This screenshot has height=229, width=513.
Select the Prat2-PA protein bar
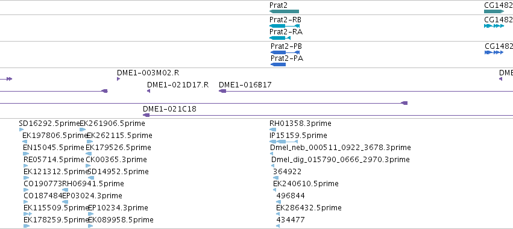[278, 64]
